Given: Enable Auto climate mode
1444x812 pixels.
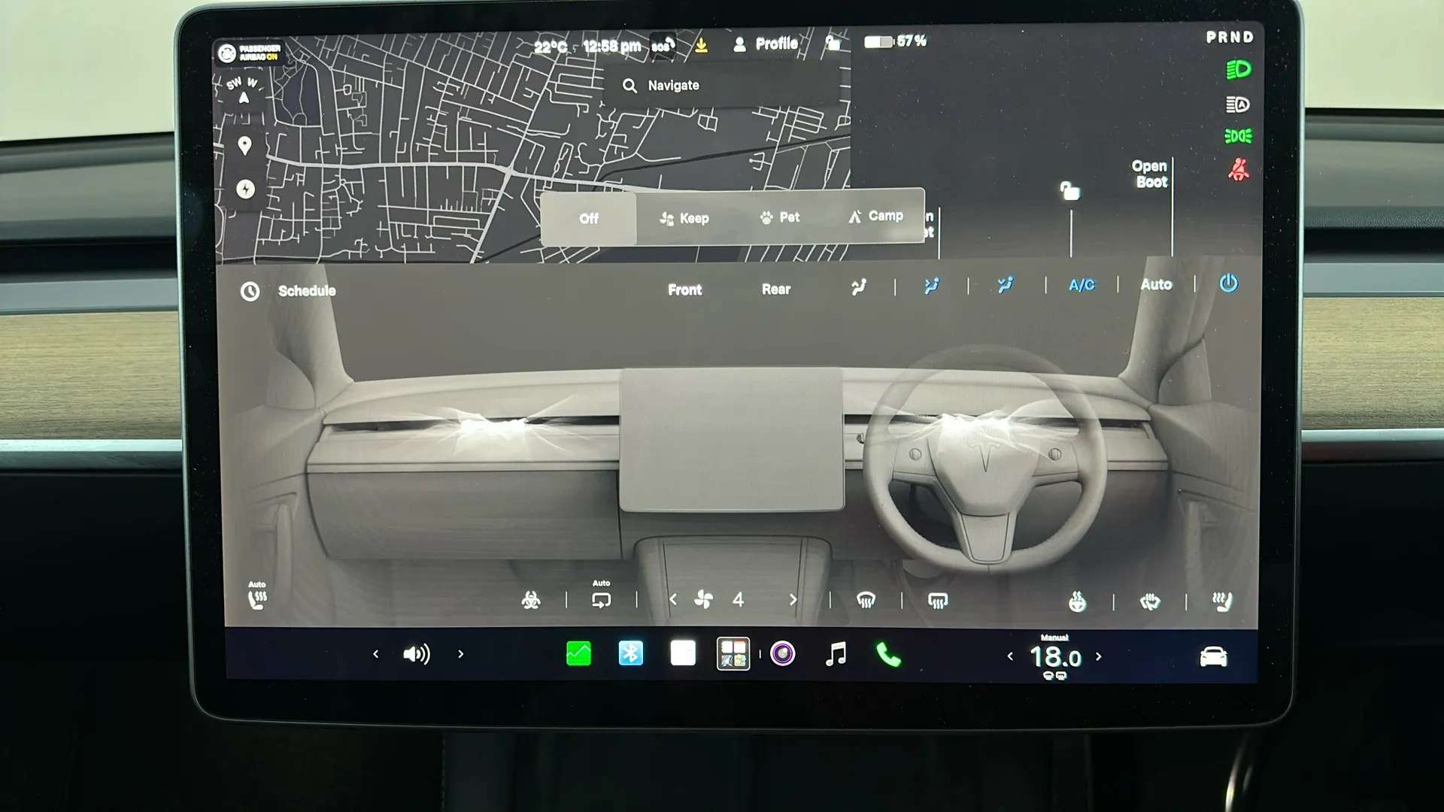Looking at the screenshot, I should (1156, 284).
